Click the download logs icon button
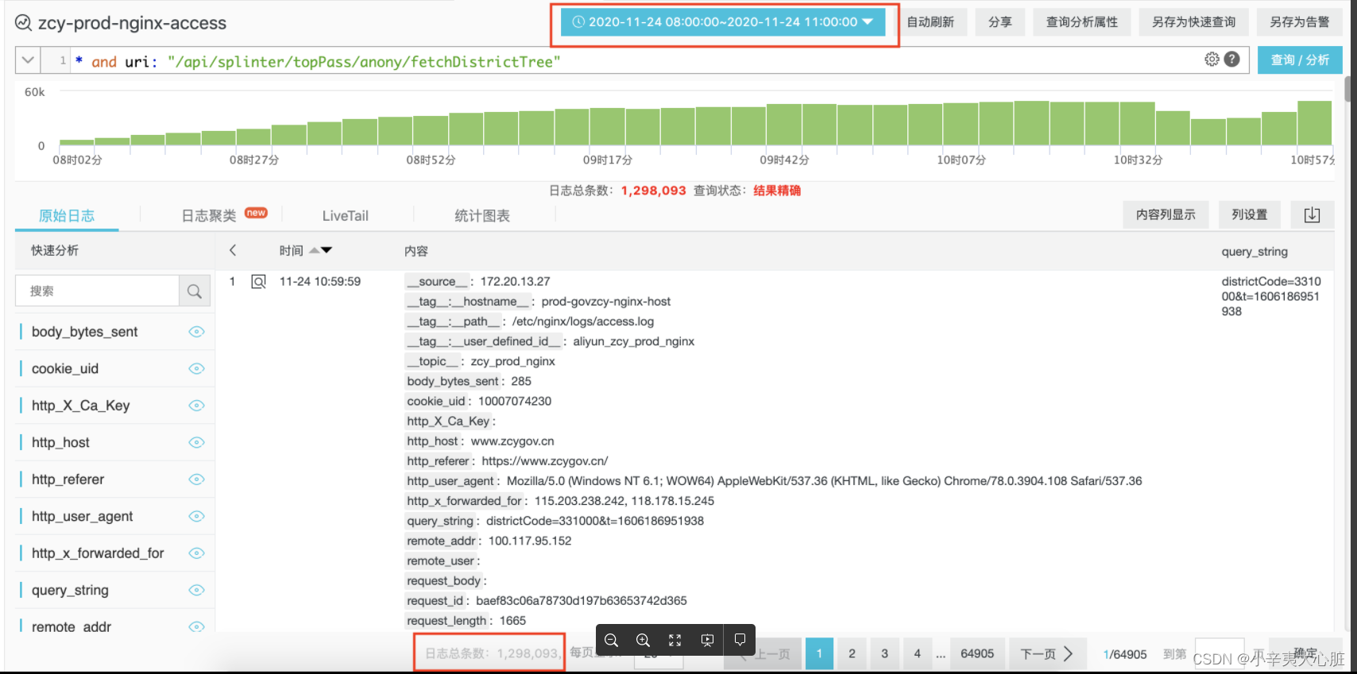The width and height of the screenshot is (1357, 674). [x=1312, y=214]
